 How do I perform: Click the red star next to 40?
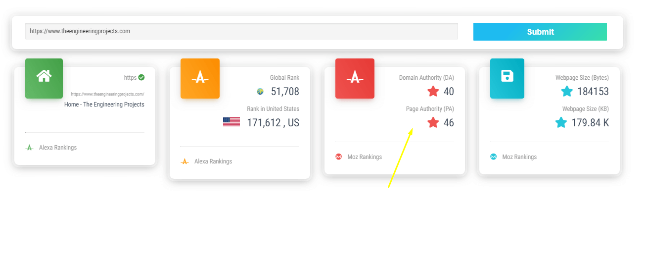pos(433,91)
